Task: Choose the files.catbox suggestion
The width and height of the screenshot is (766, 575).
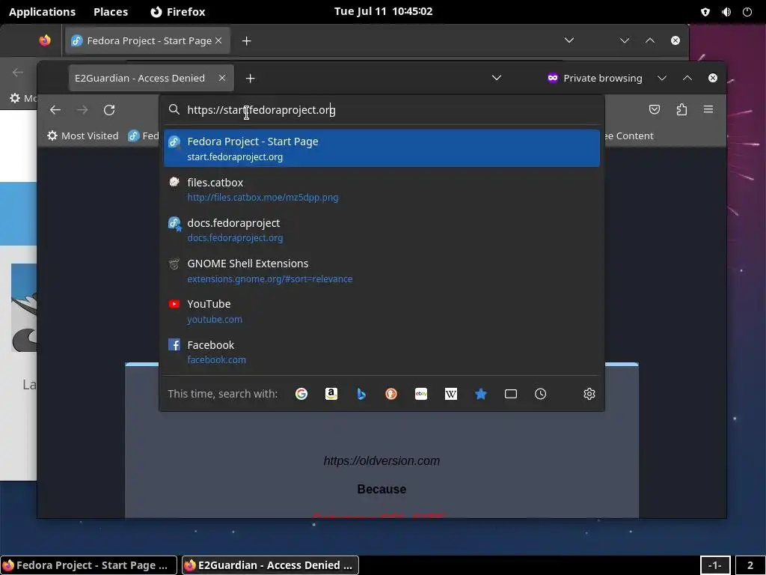Action: pyautogui.click(x=382, y=189)
